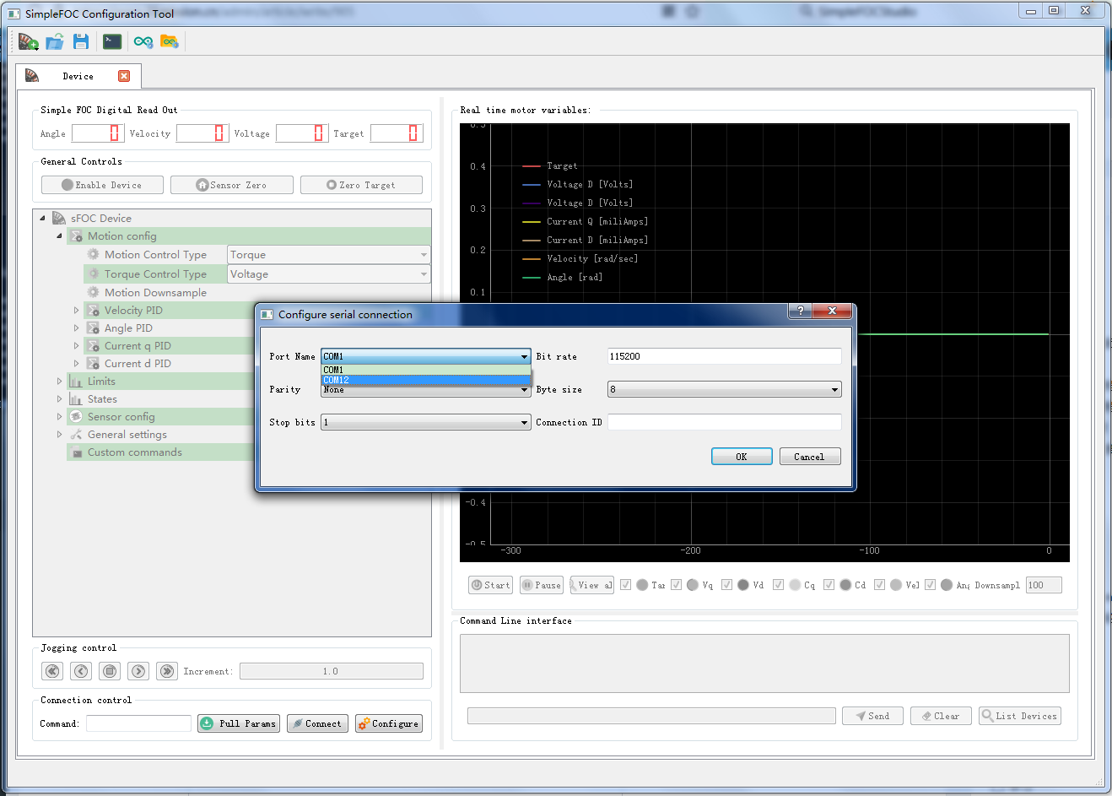Click the sFOC Device motor icon
The height and width of the screenshot is (796, 1112).
[59, 218]
